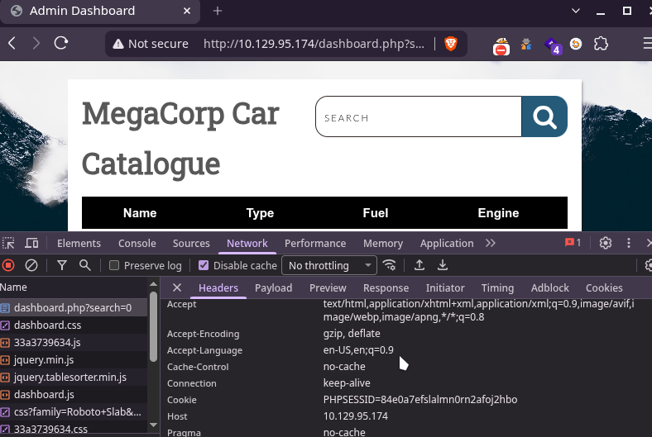
Task: Show more DevTools tabs chevron
Action: tap(491, 243)
